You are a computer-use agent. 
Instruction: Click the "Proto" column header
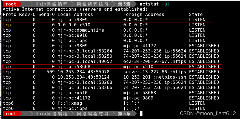pyautogui.click(x=10, y=15)
